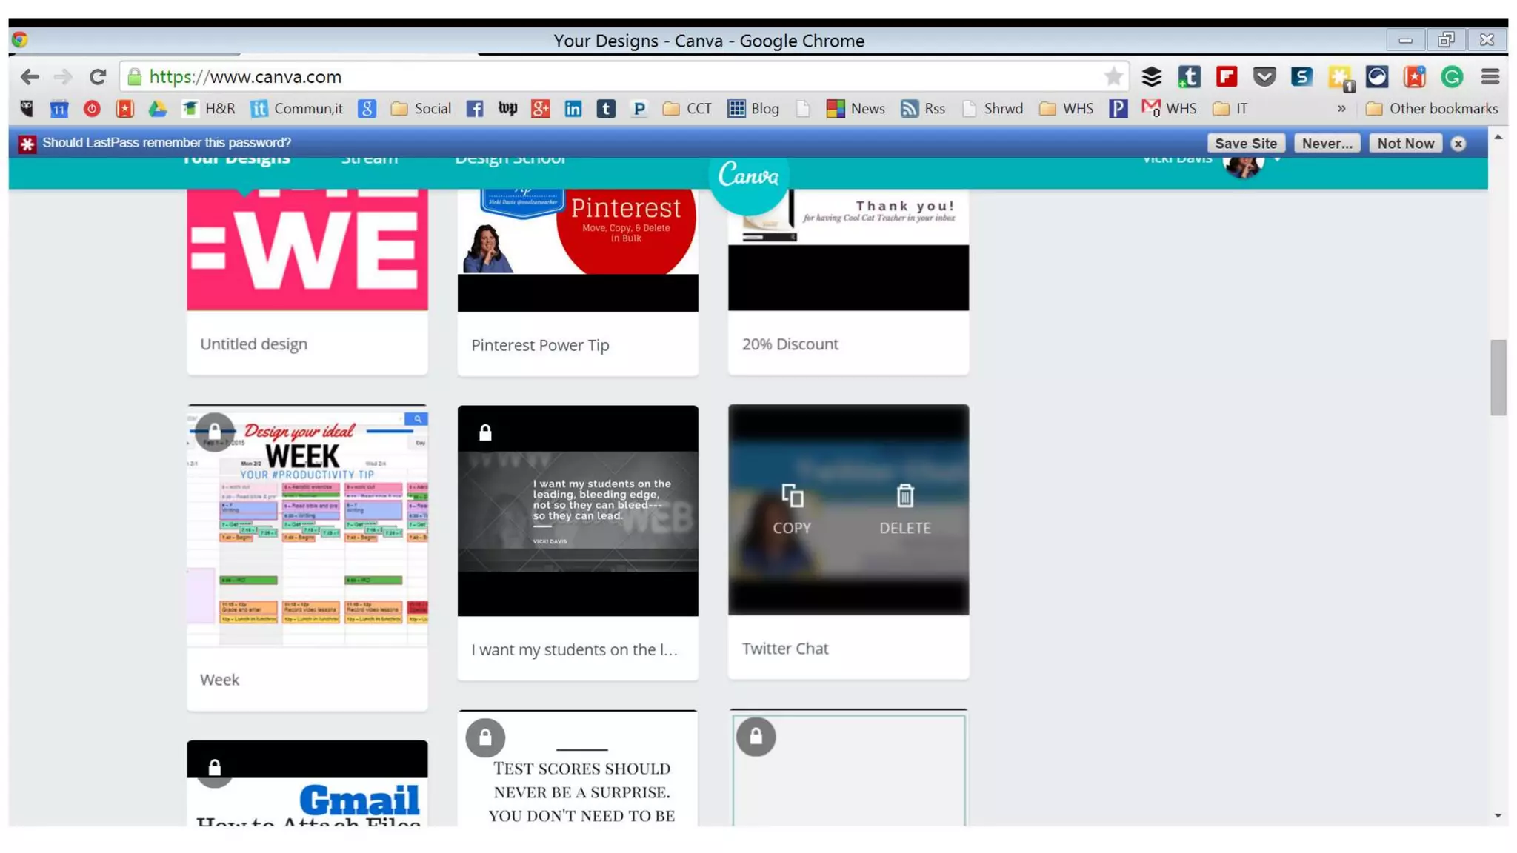This screenshot has height=853, width=1517.
Task: Click the vertical page scrollbar thumb
Action: (x=1498, y=378)
